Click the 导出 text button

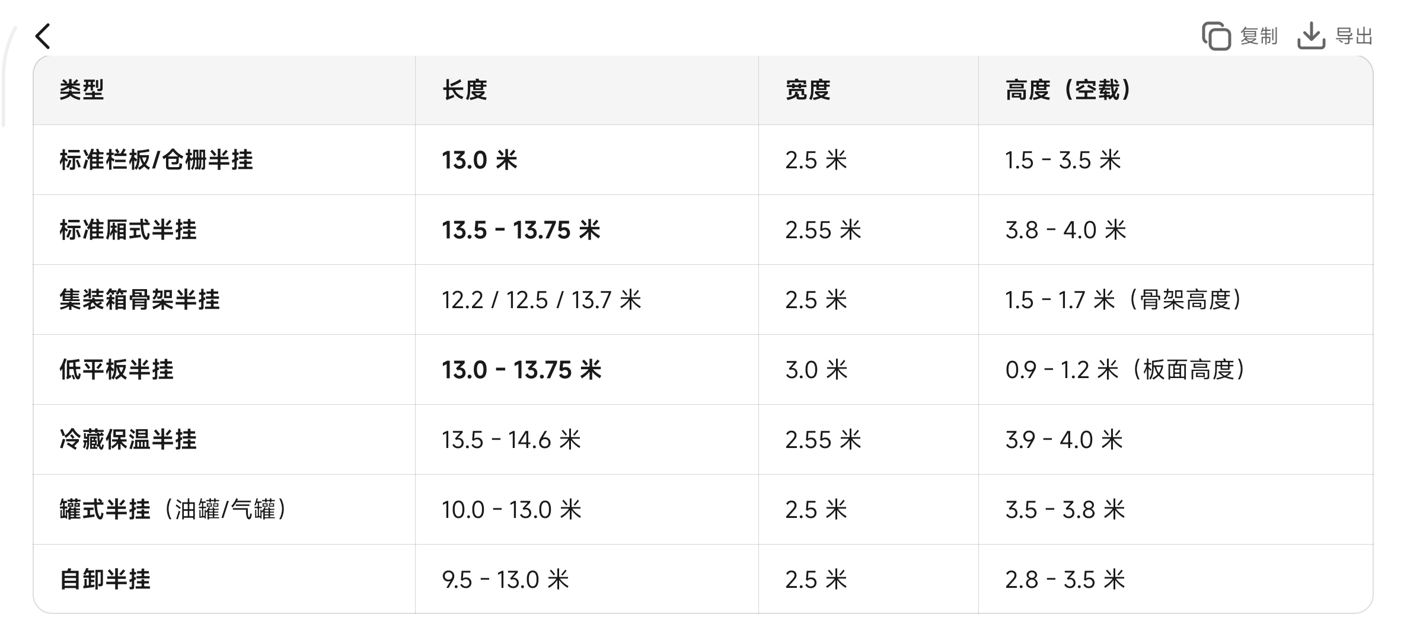point(1354,36)
